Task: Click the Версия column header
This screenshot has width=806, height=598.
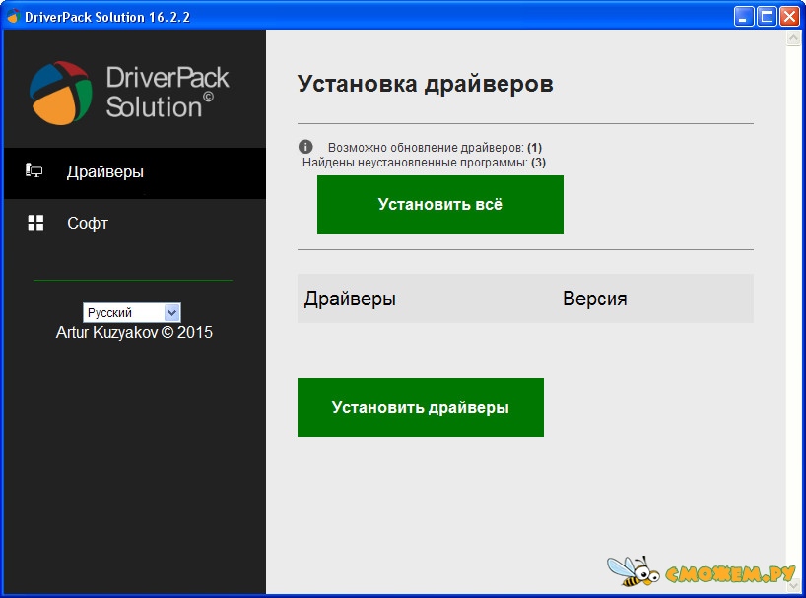Action: click(595, 299)
